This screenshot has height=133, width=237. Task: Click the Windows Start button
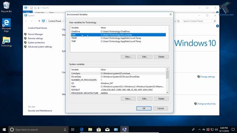click(x=4, y=130)
